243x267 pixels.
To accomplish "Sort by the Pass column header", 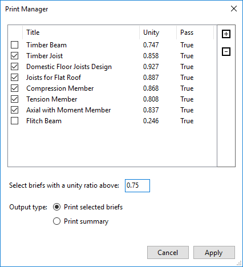I will click(195, 33).
